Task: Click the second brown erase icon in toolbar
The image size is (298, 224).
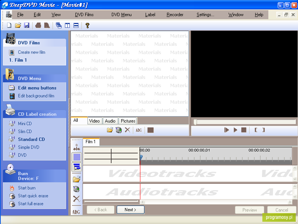Action: point(47,25)
